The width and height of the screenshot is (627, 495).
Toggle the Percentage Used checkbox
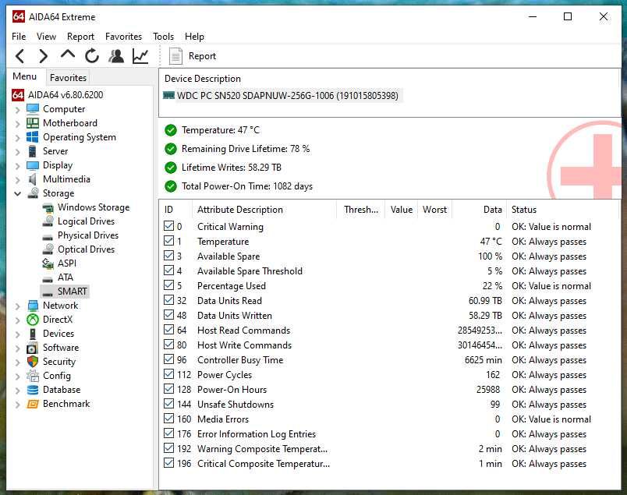168,285
